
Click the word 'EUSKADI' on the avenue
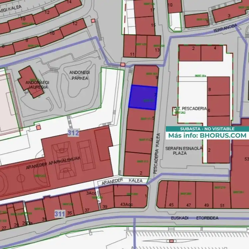pos(180,218)
